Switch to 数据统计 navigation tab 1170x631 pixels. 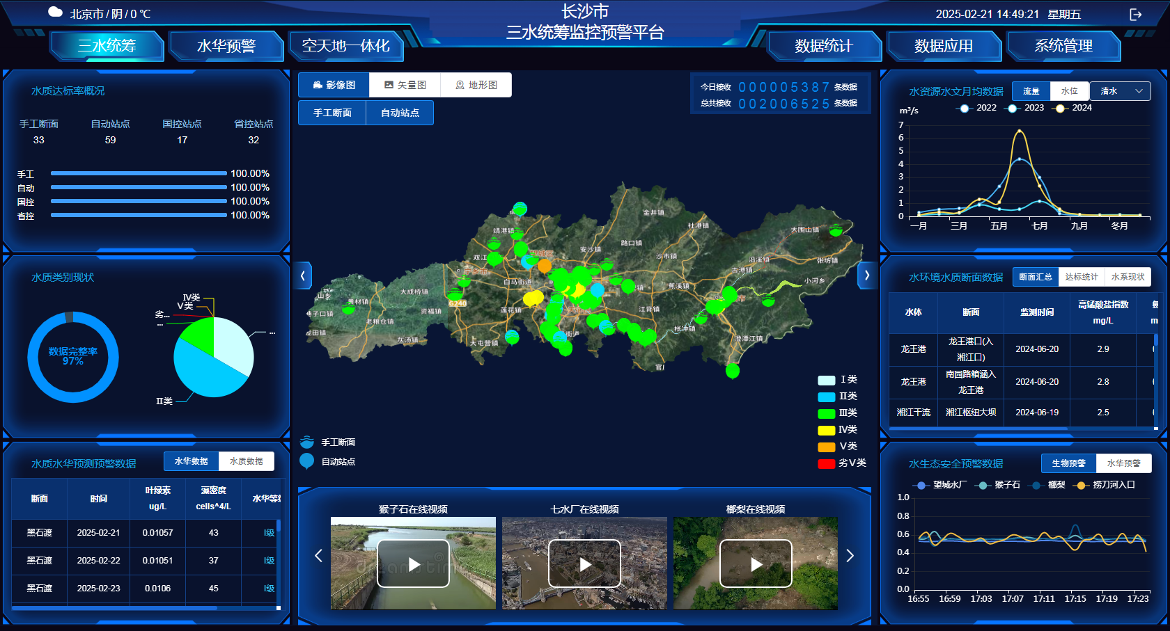(x=824, y=46)
